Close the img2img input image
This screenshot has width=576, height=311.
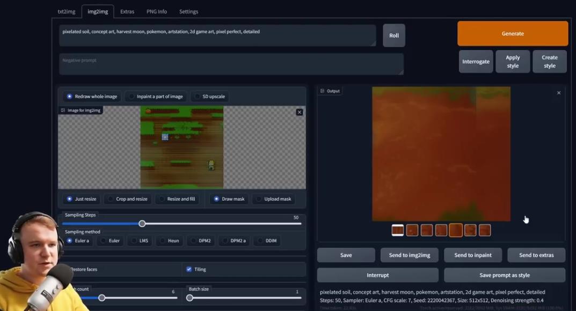point(300,112)
